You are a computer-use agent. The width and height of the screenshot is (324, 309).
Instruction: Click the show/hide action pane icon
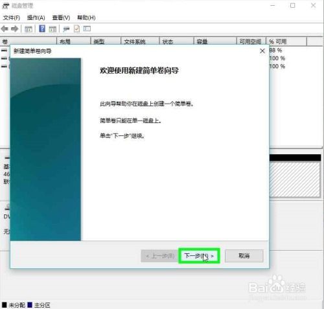(52, 29)
